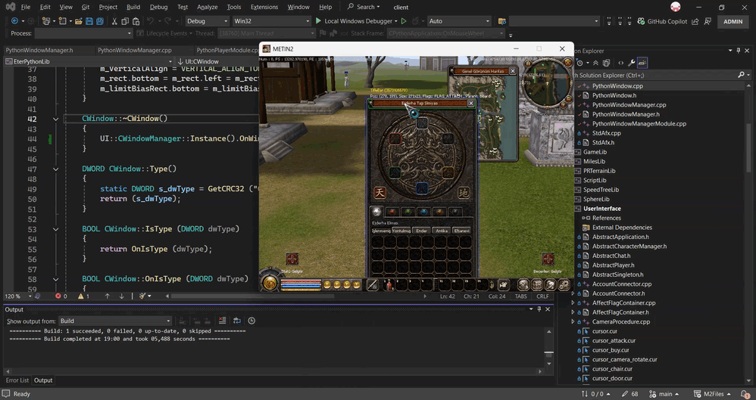Collapse the CWindow::Type function fold
Screen dimensions: 756x400
coord(56,169)
